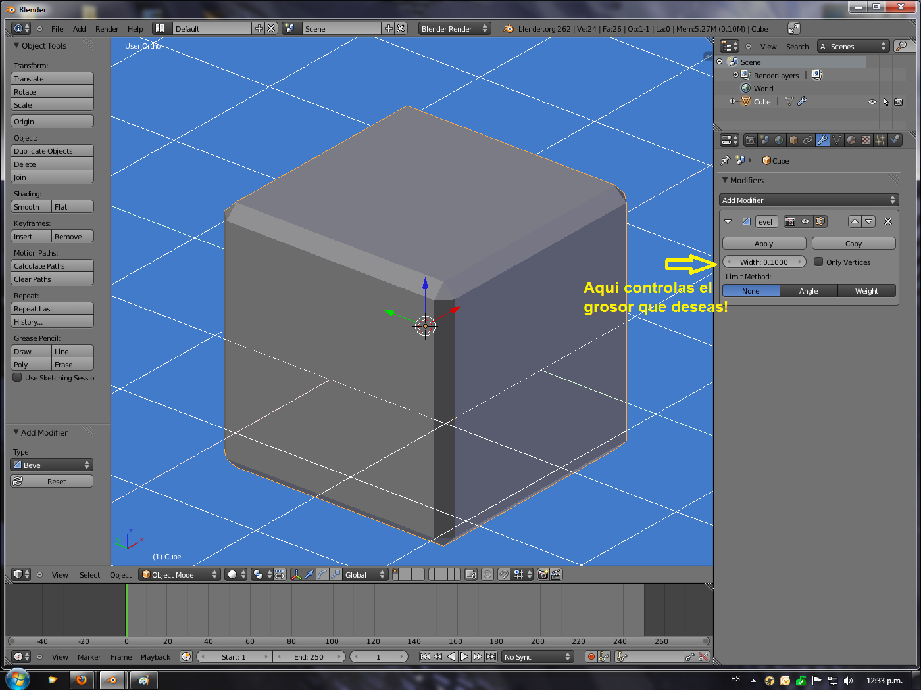Open the World properties tab
This screenshot has width=921, height=690.
[779, 140]
